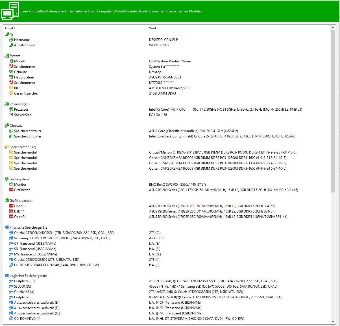Click the 24GB DIMM DDR3 value
The width and height of the screenshot is (340, 326).
pyautogui.click(x=162, y=93)
